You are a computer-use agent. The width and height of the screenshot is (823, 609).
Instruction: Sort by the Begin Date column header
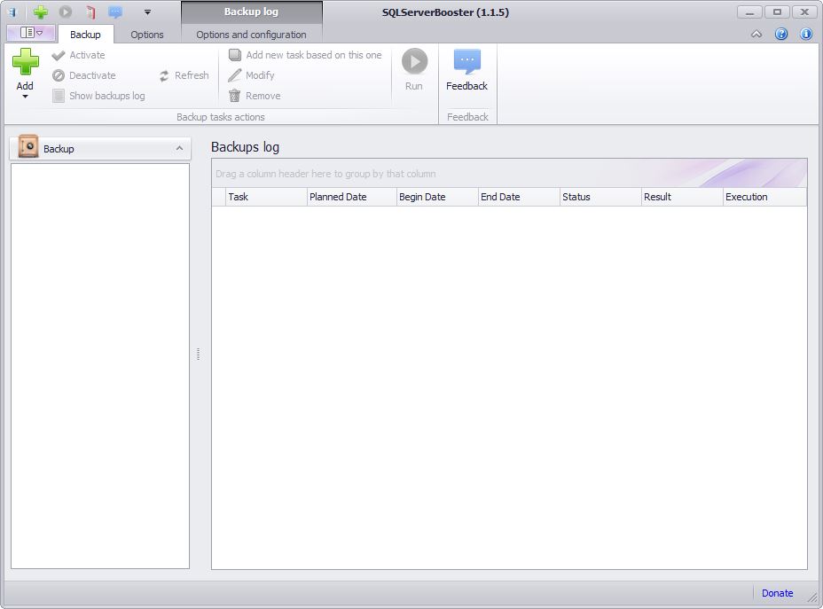437,197
